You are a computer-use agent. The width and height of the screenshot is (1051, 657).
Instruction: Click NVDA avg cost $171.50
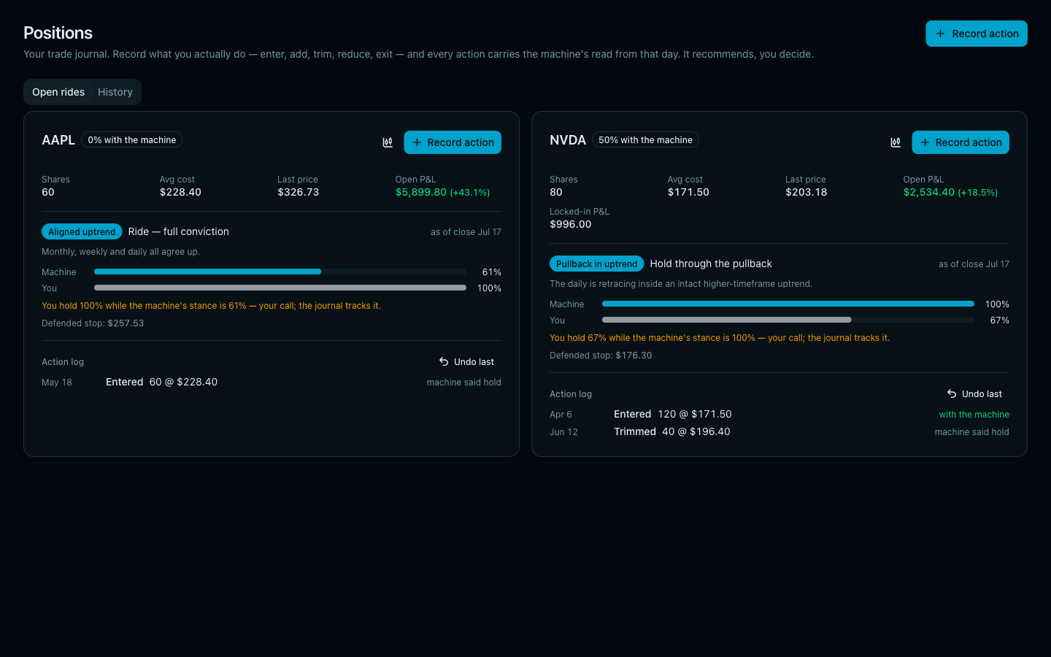point(688,192)
